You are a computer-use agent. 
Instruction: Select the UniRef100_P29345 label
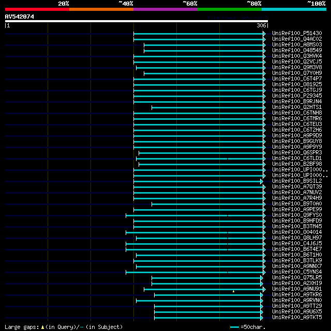pyautogui.click(x=297, y=96)
